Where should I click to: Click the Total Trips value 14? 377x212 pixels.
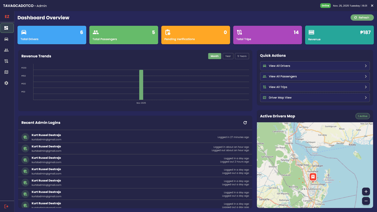[x=296, y=32]
